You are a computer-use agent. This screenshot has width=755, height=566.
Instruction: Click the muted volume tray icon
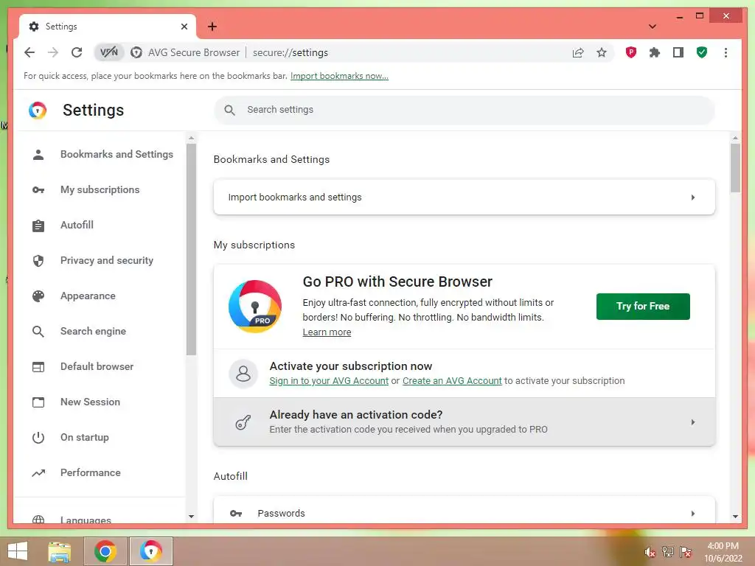click(650, 552)
